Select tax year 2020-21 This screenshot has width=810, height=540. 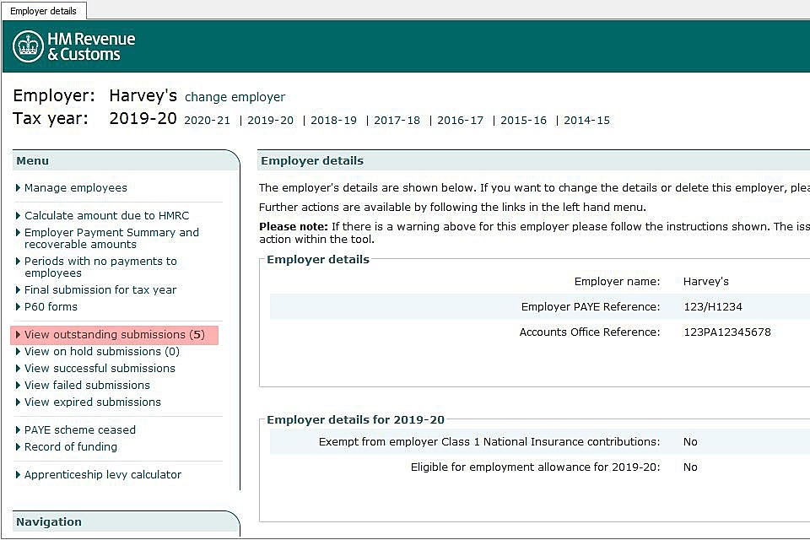[x=207, y=121]
